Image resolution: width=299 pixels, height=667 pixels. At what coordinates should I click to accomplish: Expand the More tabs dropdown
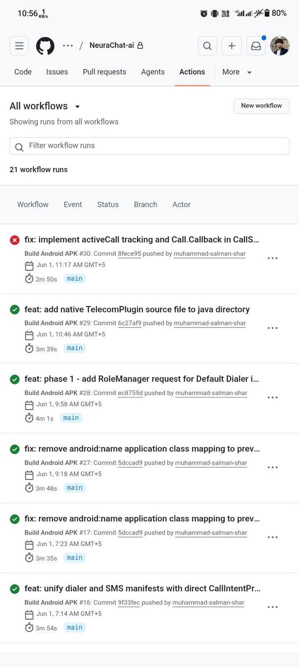coord(237,72)
